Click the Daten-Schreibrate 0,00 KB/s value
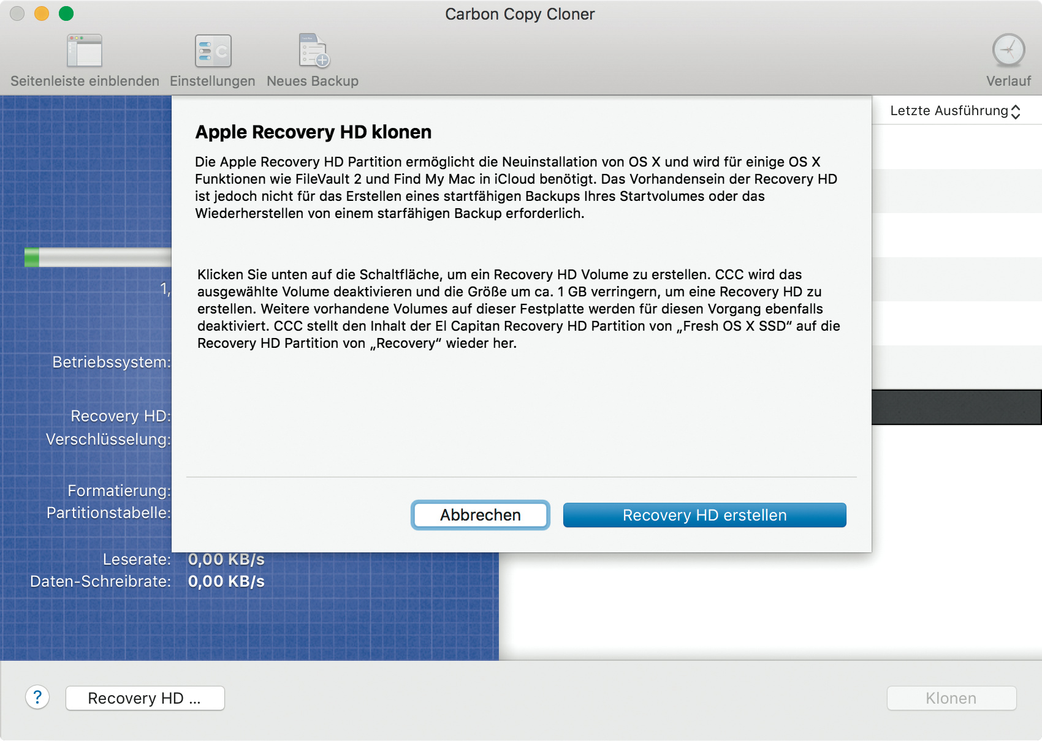The width and height of the screenshot is (1042, 741). click(226, 581)
